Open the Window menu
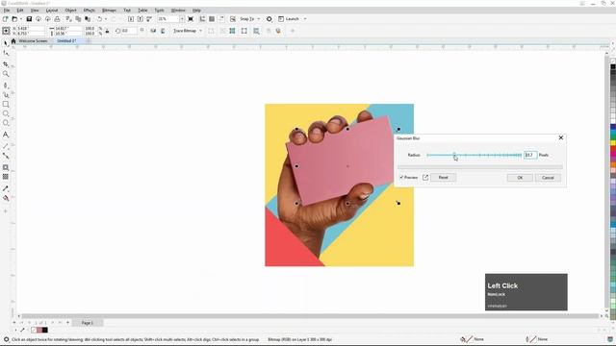Viewport: 616px width, 346px height. (x=178, y=11)
